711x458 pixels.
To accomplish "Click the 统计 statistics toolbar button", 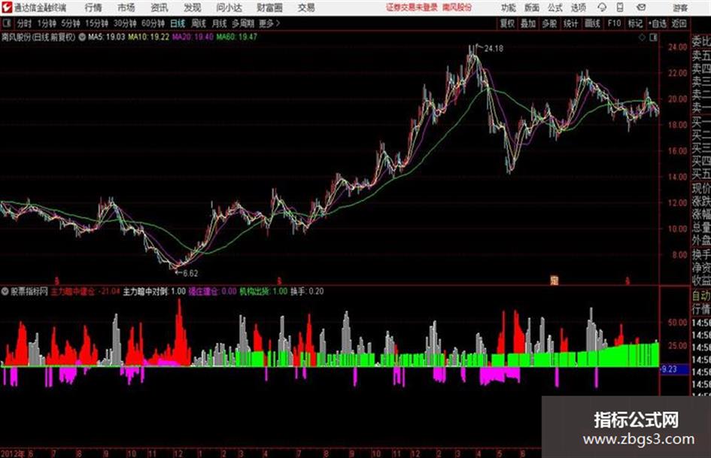I will (x=571, y=23).
